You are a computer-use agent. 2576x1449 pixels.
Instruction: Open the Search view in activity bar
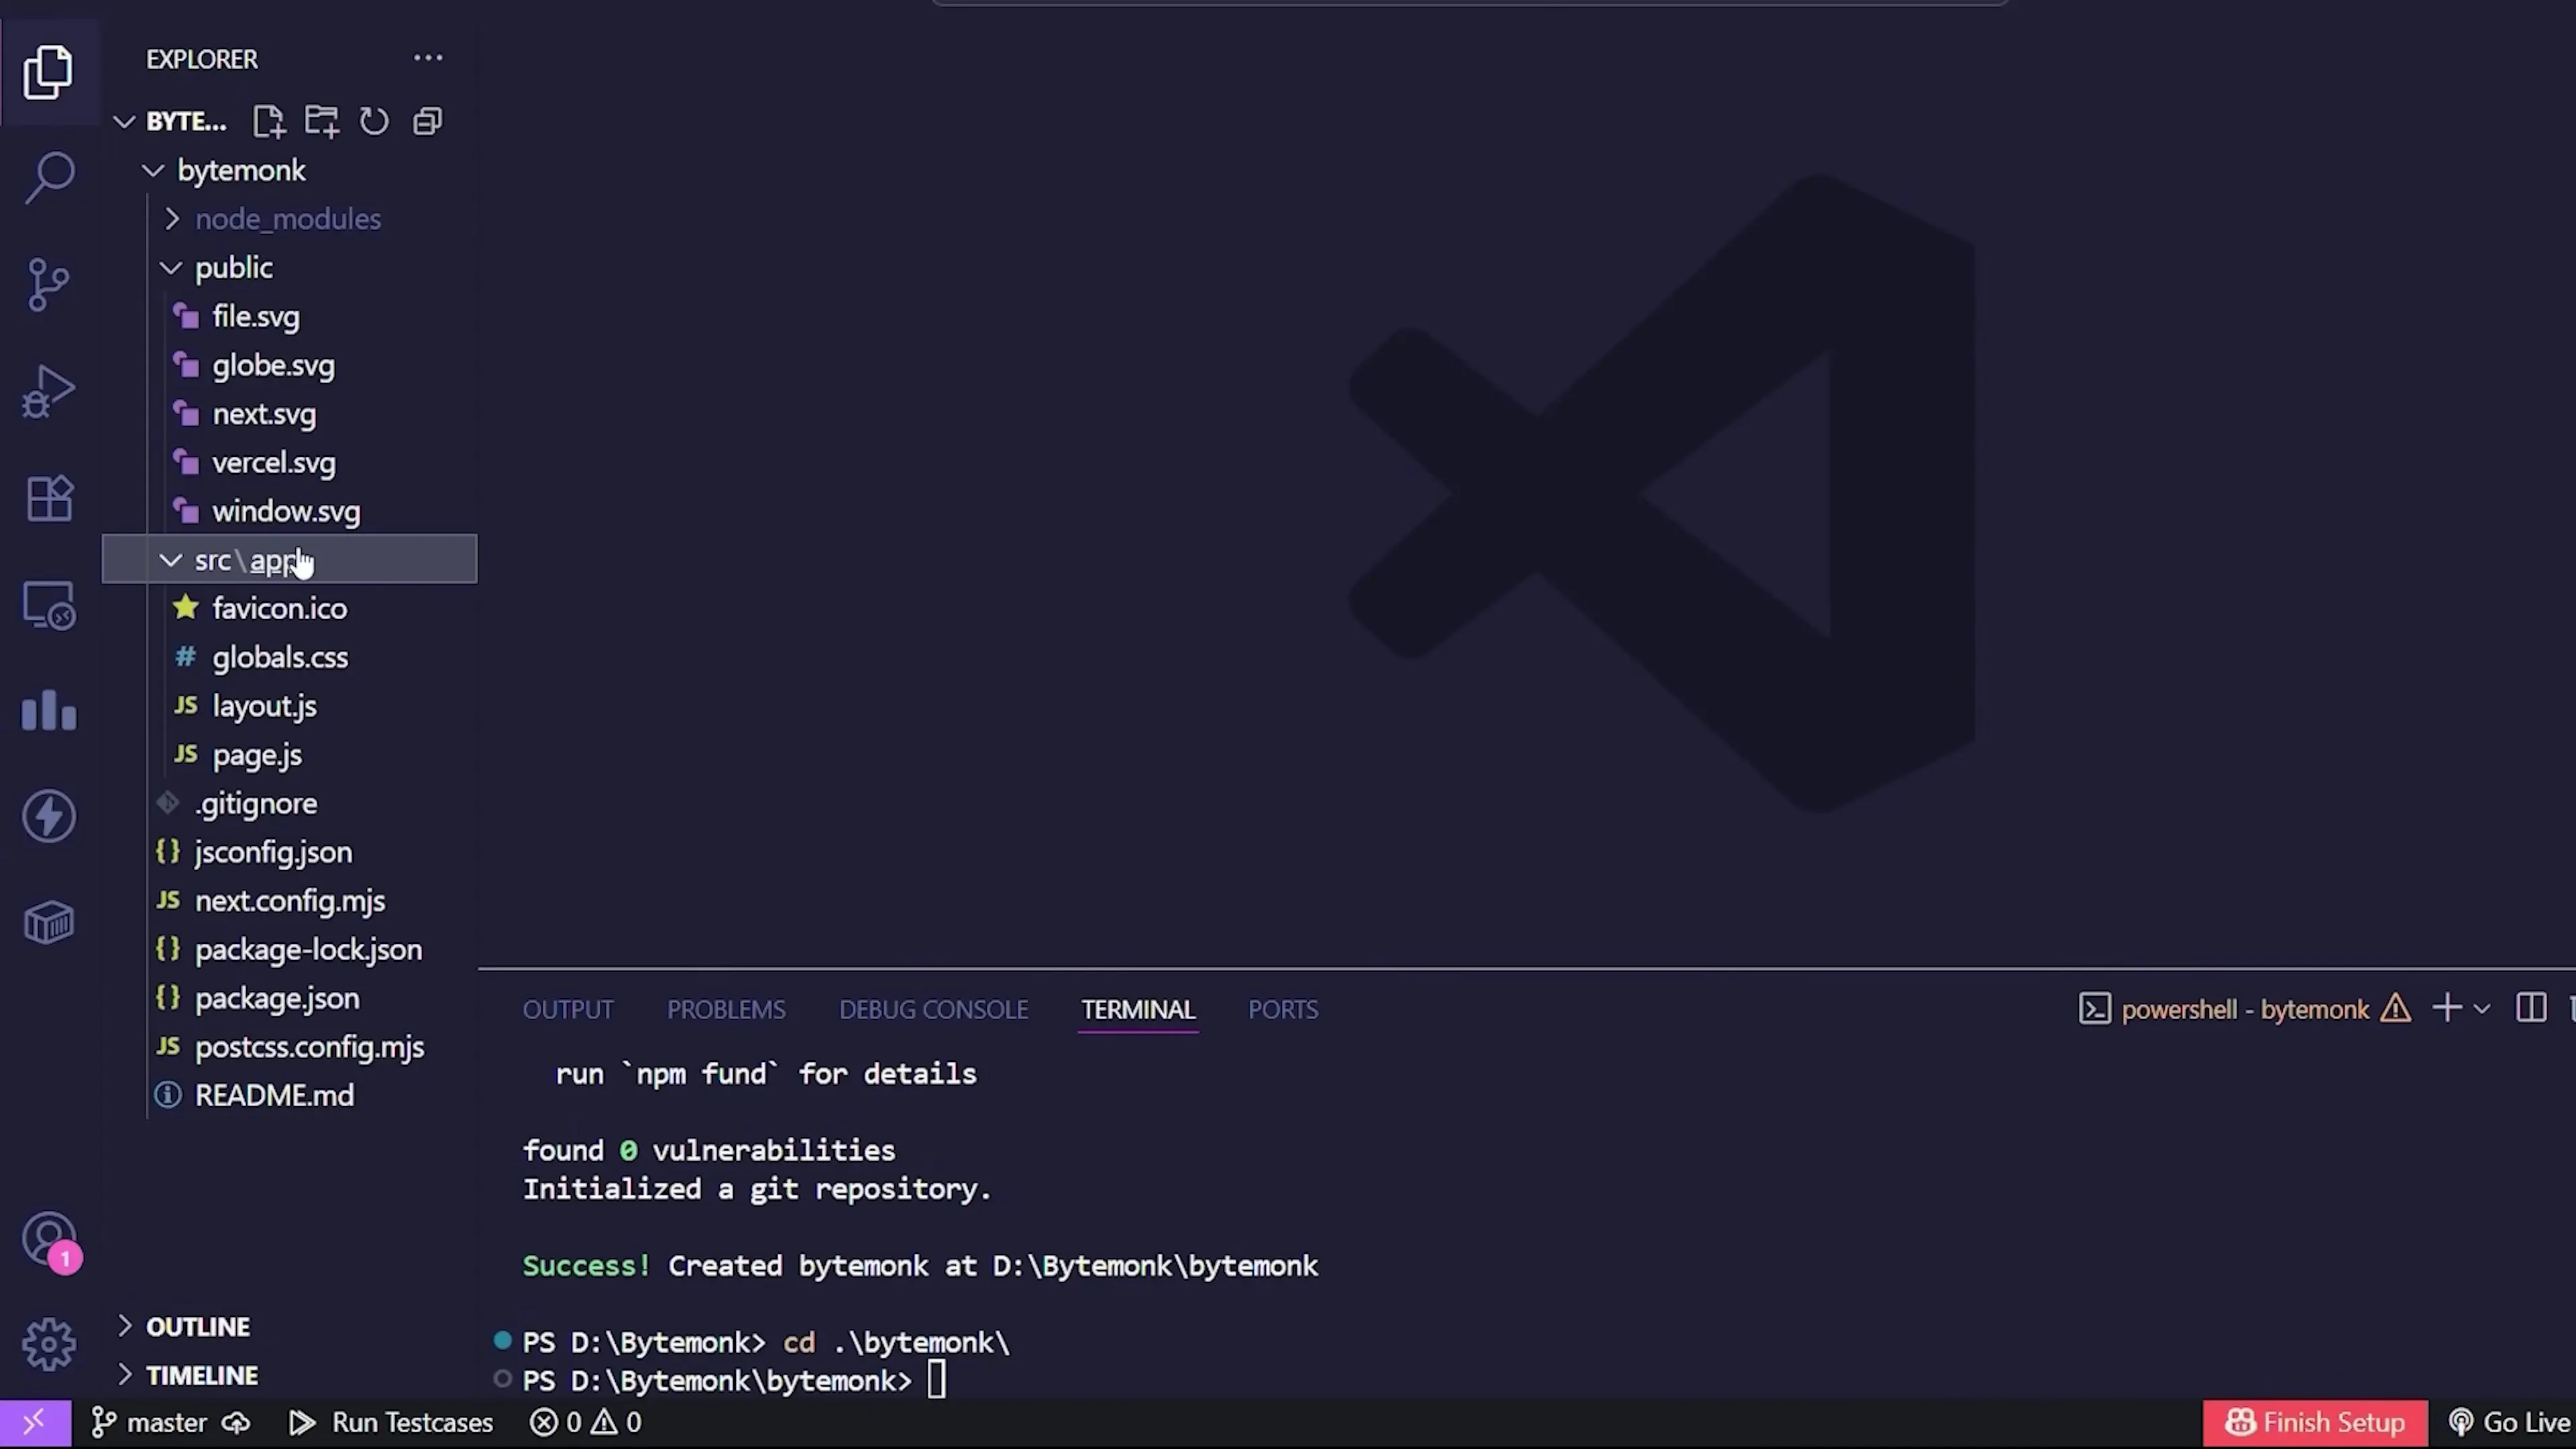click(x=49, y=178)
